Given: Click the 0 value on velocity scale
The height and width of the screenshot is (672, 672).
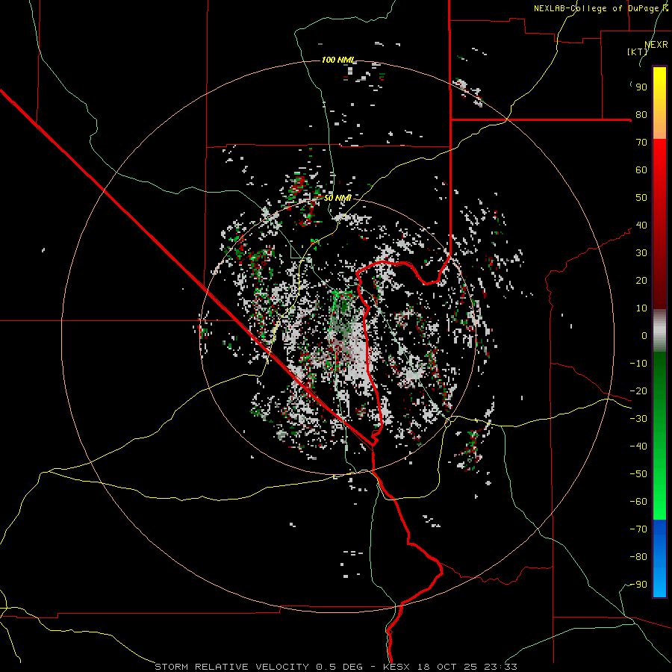Looking at the screenshot, I should (x=644, y=336).
